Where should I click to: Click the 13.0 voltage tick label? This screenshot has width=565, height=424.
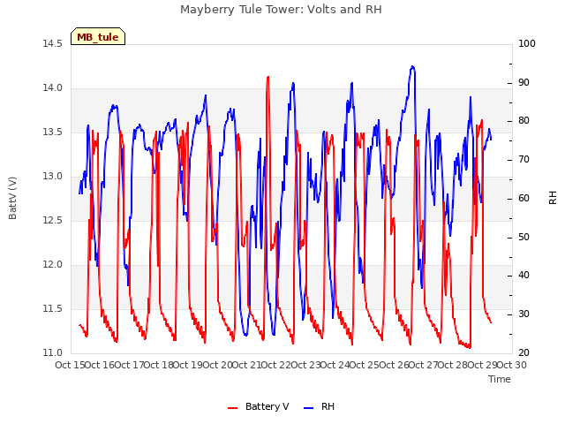(x=53, y=177)
